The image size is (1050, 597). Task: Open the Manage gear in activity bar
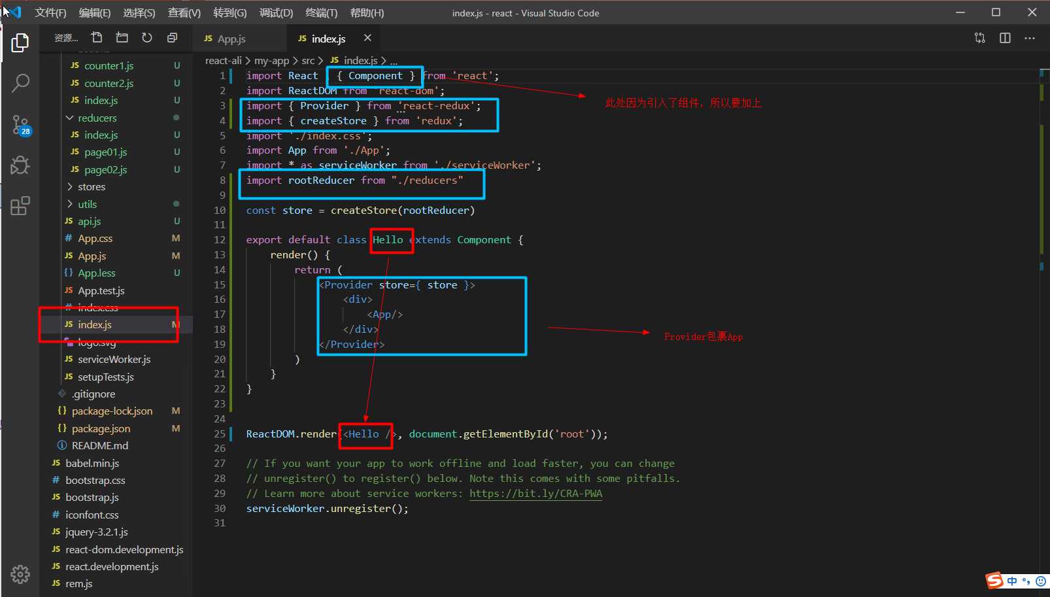point(20,574)
